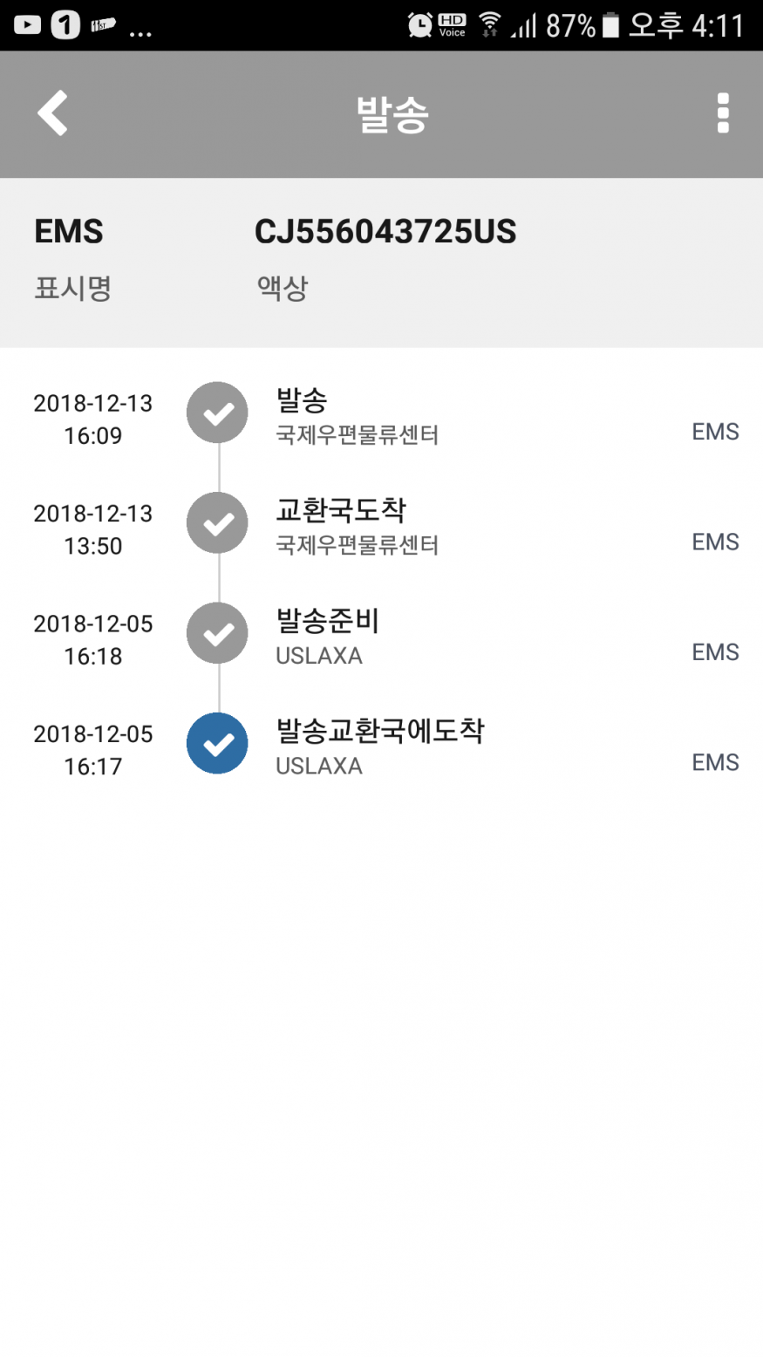Image resolution: width=763 pixels, height=1357 pixels.
Task: Tap the 발송 header title
Action: pyautogui.click(x=392, y=114)
